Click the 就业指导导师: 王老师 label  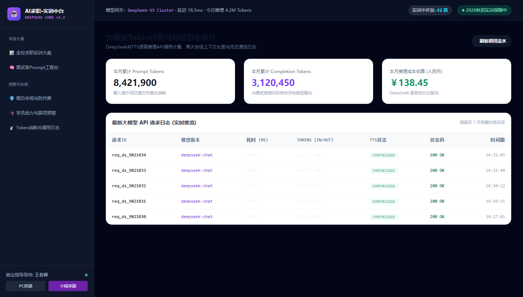(27, 275)
